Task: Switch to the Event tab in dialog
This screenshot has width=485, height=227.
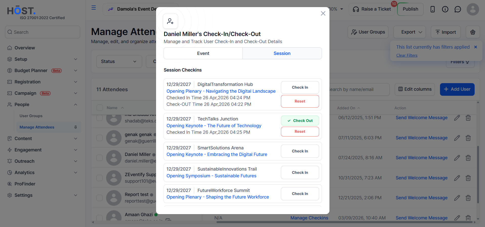Action: (x=203, y=53)
